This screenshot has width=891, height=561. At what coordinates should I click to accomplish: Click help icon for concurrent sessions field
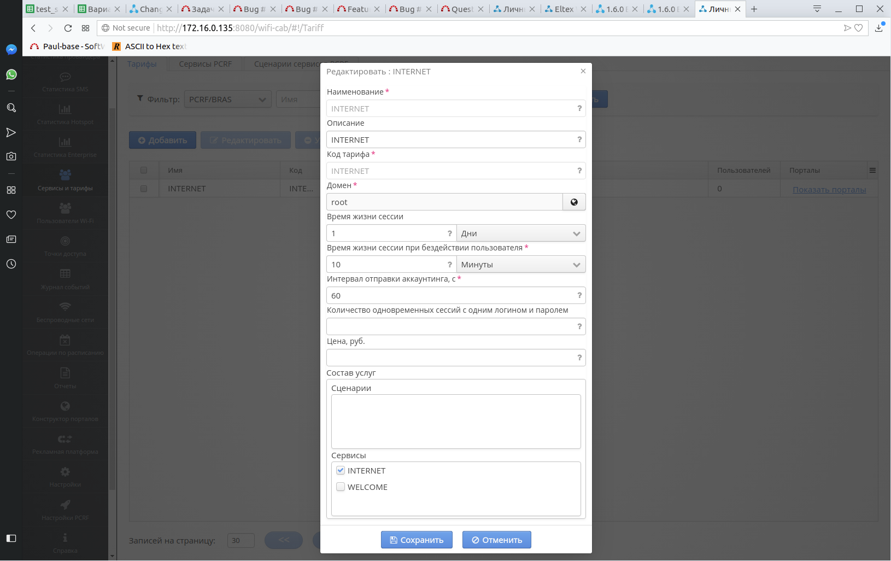[579, 326]
